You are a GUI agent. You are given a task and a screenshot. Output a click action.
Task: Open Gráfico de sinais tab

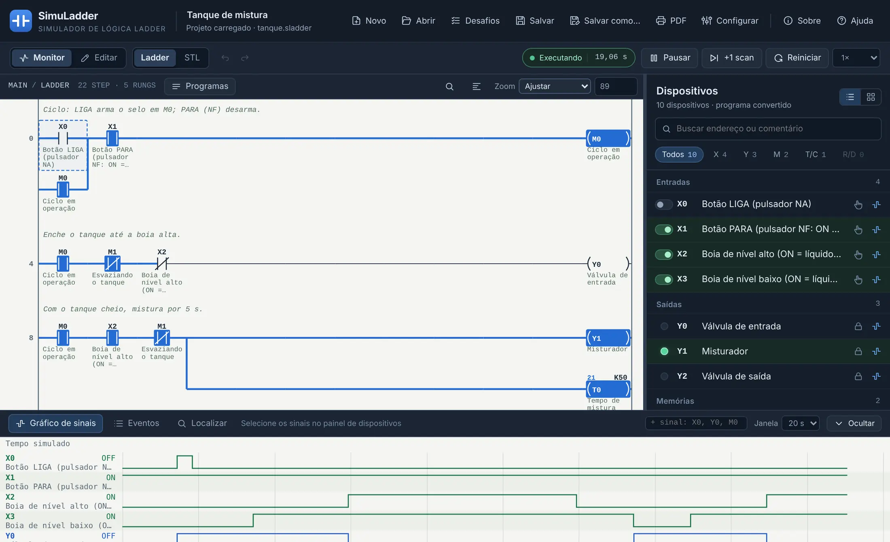(55, 423)
